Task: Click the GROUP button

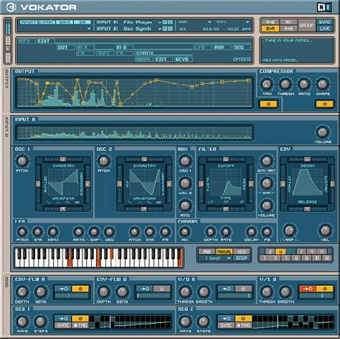Action: click(307, 25)
